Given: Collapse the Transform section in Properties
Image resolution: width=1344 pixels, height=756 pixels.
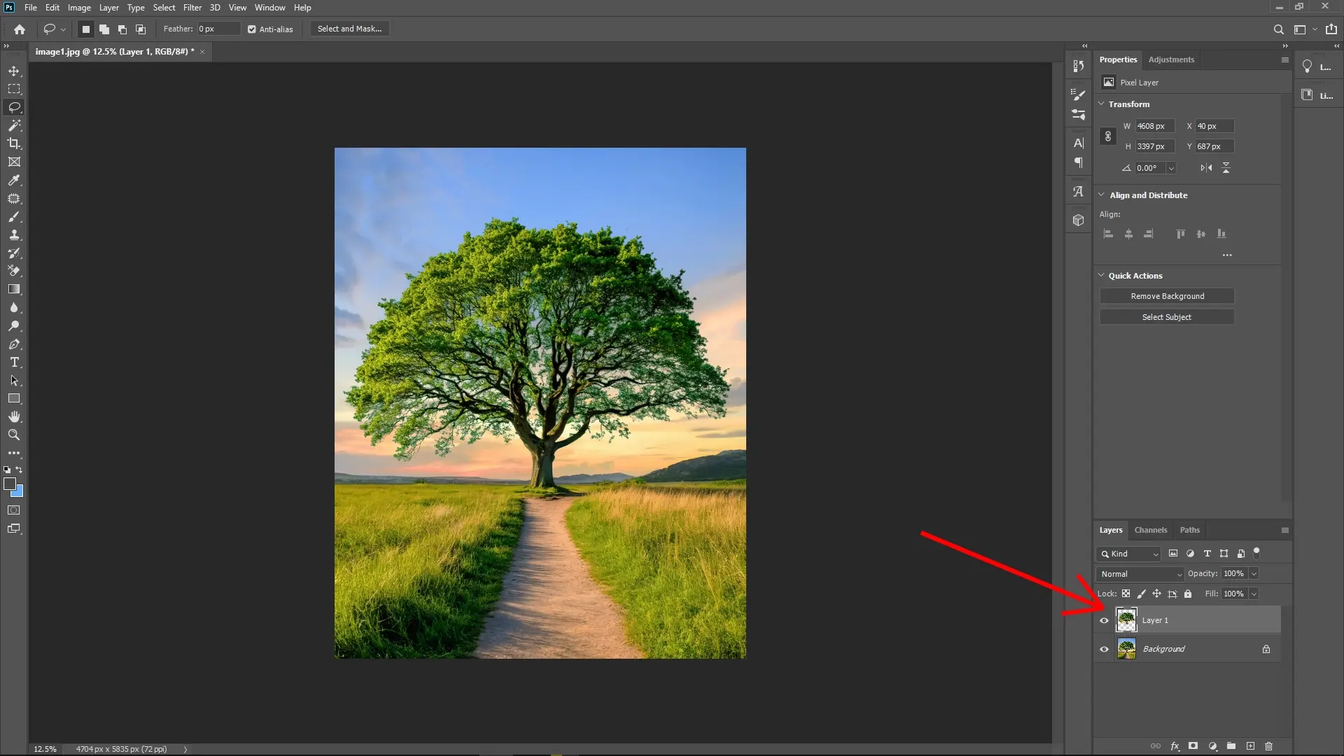Looking at the screenshot, I should point(1102,104).
